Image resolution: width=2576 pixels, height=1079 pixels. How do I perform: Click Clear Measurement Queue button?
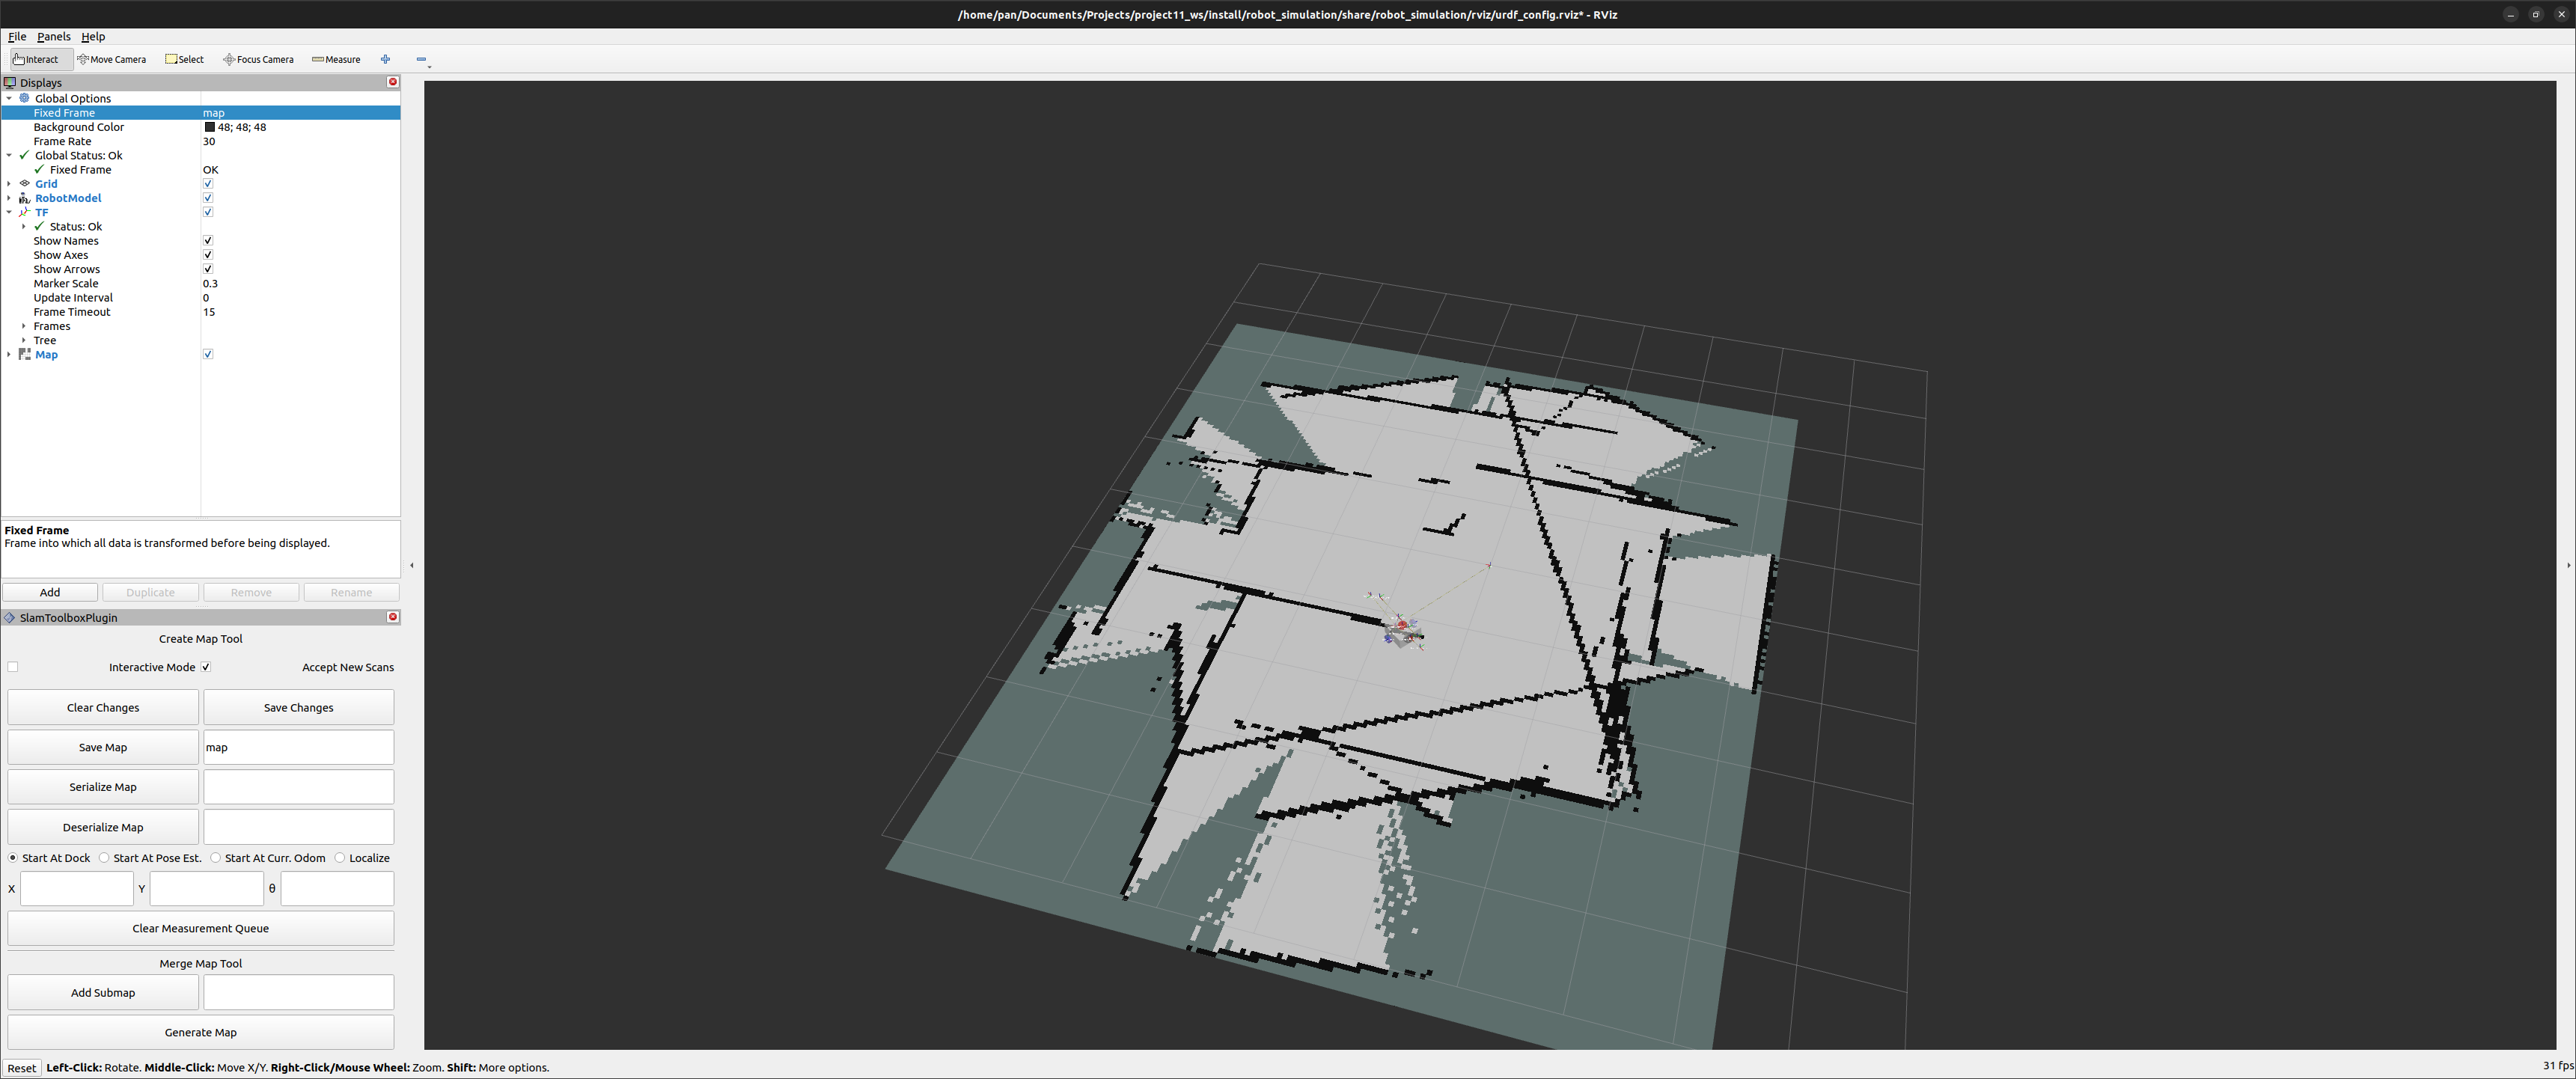[201, 928]
